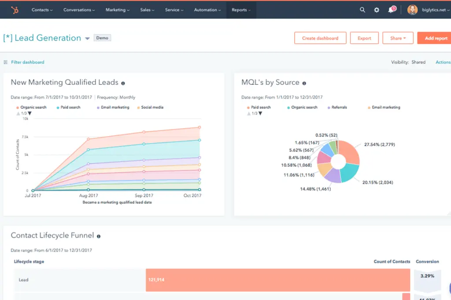Toggle Paid search slice in pie chart legend
The height and width of the screenshot is (300, 451).
tap(259, 107)
